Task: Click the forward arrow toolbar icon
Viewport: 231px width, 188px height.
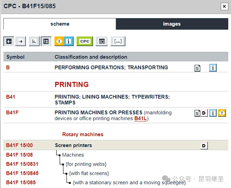Action: tap(20, 41)
